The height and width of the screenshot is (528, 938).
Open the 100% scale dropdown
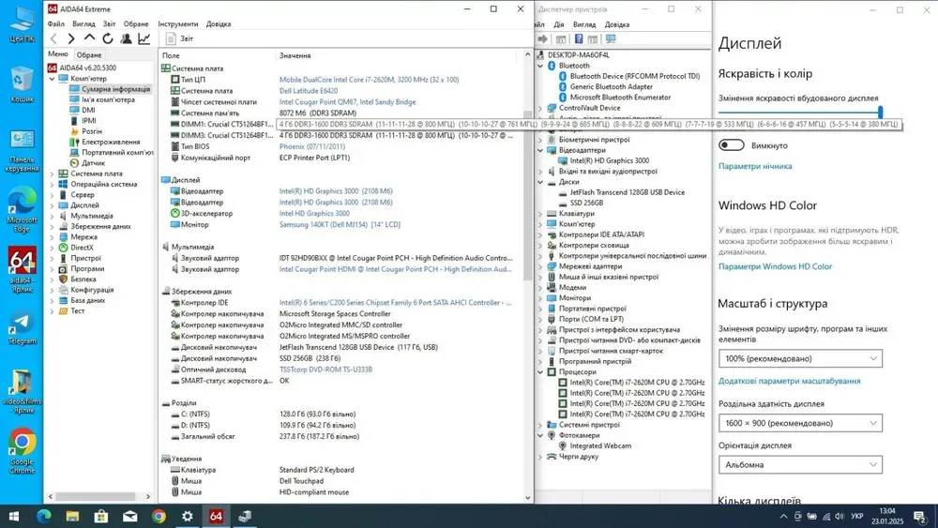tap(800, 358)
